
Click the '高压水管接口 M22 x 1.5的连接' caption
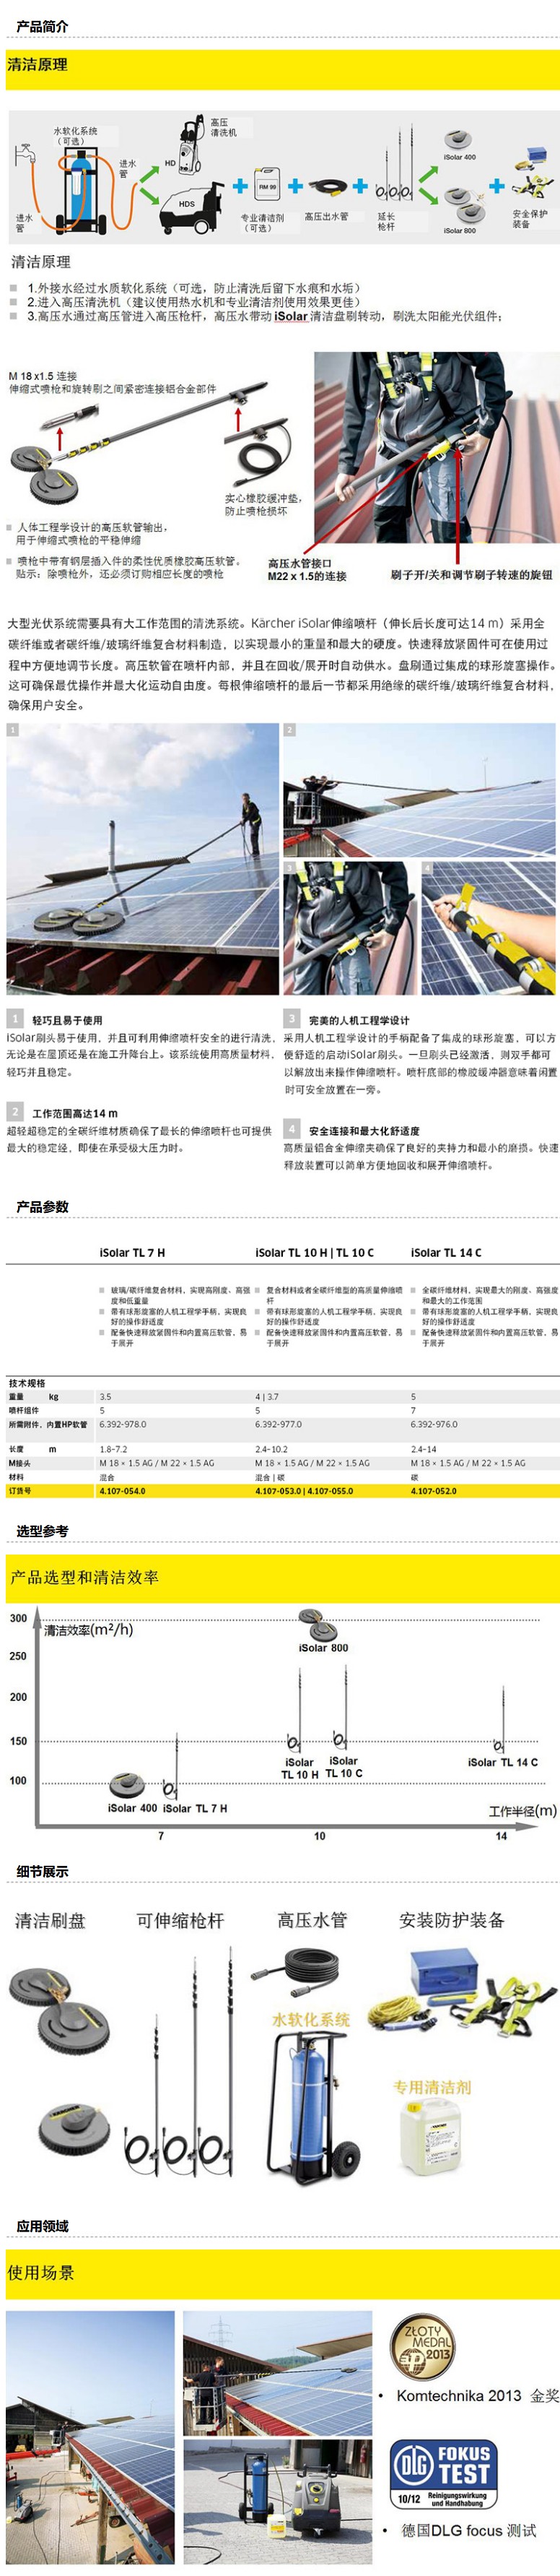pos(307,569)
